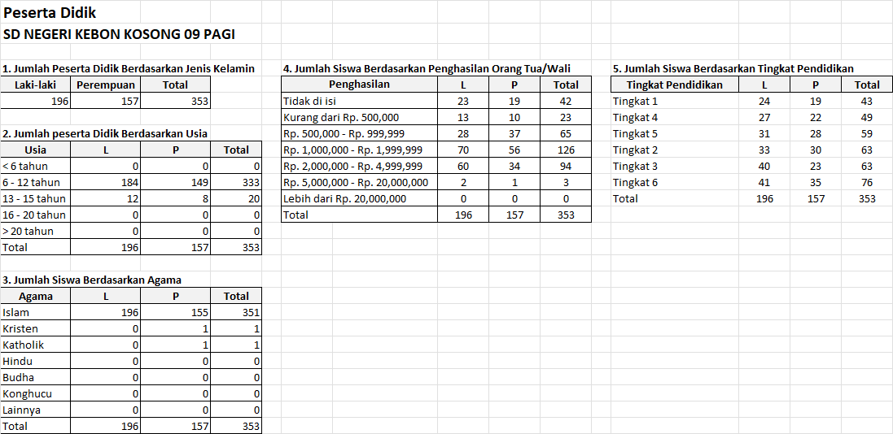Select the 'Budha' row label
This screenshot has height=434, width=893.
pos(35,377)
